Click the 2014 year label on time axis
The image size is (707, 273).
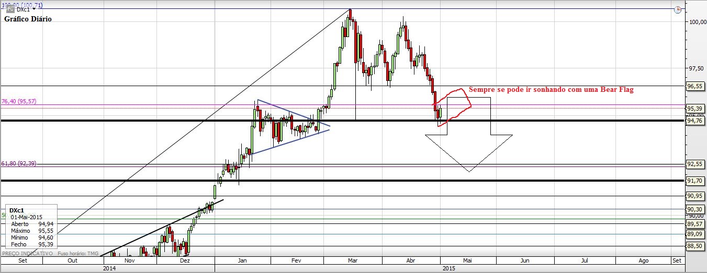coord(109,268)
